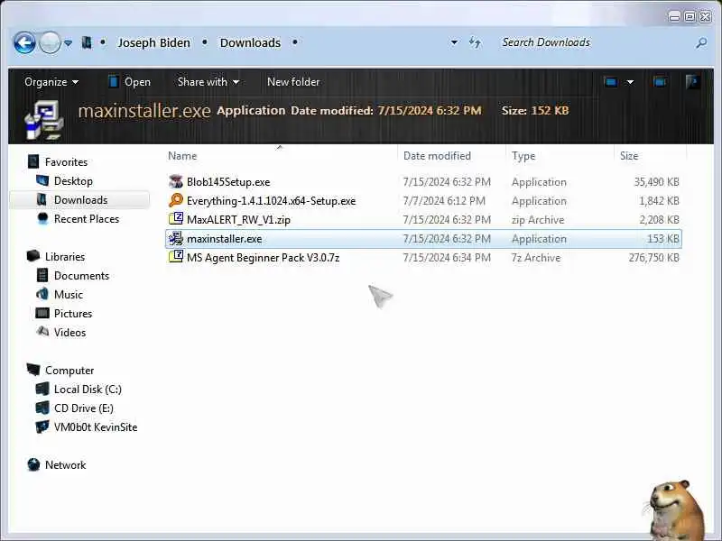Viewport: 722px width, 541px height.
Task: Select the MaxALERT_RW_V1.zip archive icon
Action: (176, 219)
